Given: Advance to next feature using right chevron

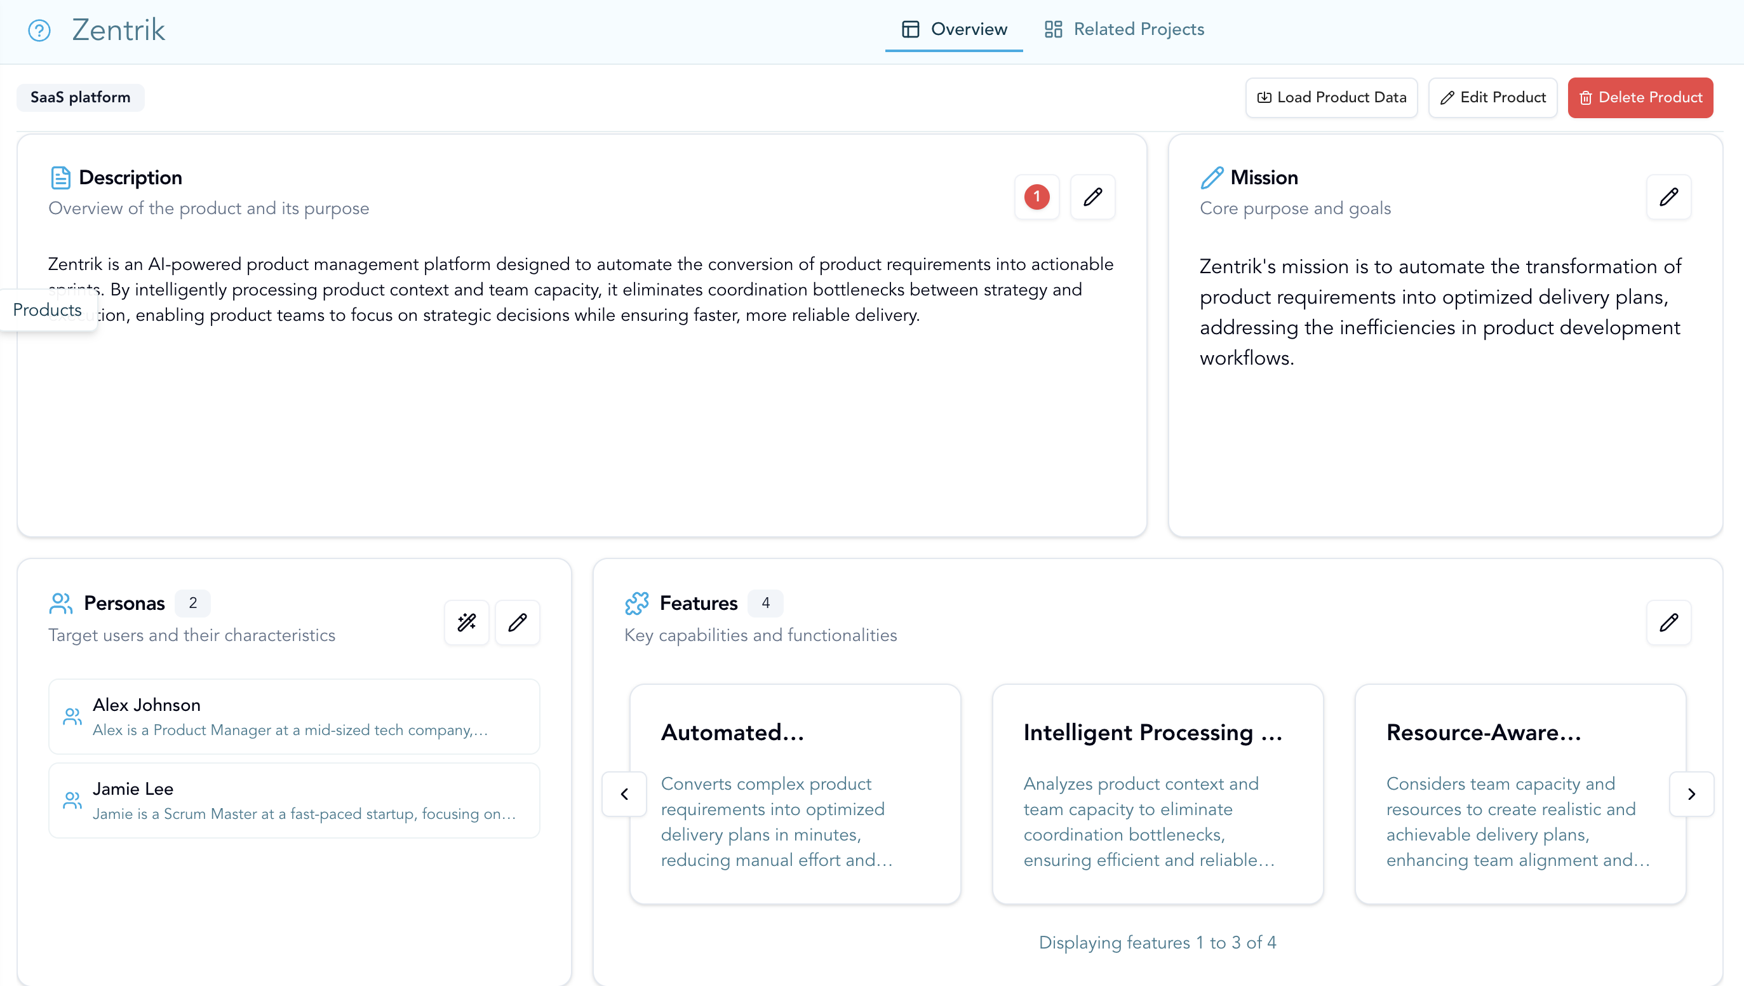Looking at the screenshot, I should (1692, 794).
